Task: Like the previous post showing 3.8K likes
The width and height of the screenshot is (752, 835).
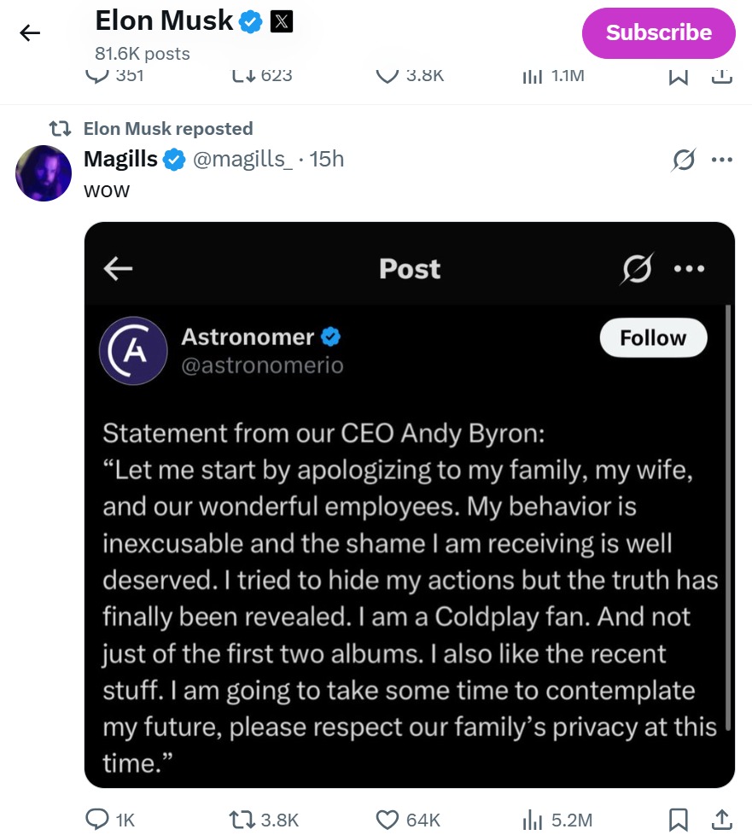Action: [388, 76]
